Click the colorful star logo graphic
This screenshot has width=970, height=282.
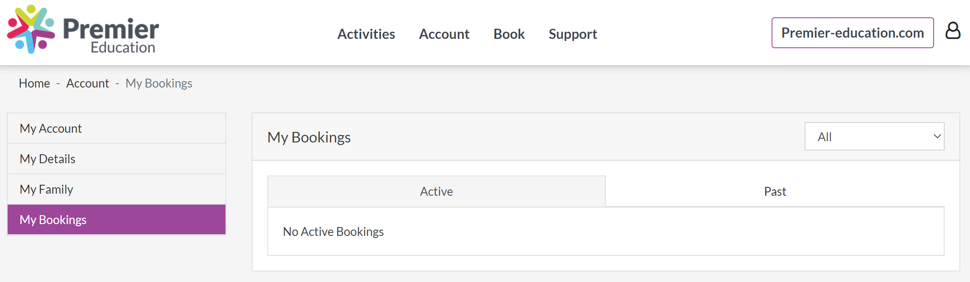[31, 29]
